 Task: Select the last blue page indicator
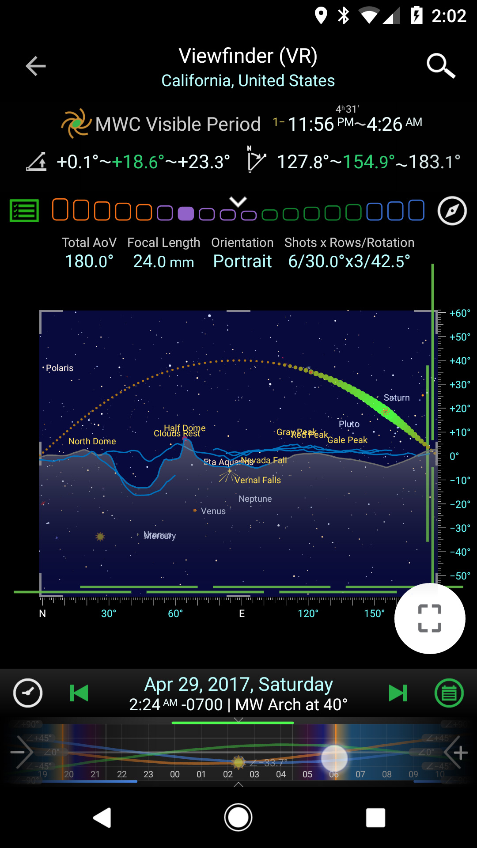pos(416,210)
